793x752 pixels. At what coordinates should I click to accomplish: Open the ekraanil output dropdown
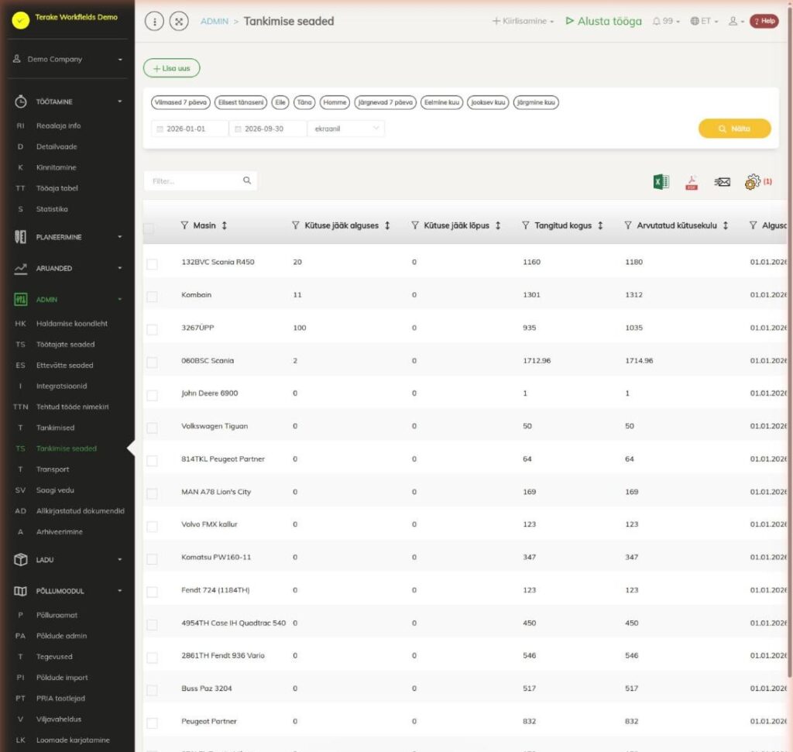[346, 129]
